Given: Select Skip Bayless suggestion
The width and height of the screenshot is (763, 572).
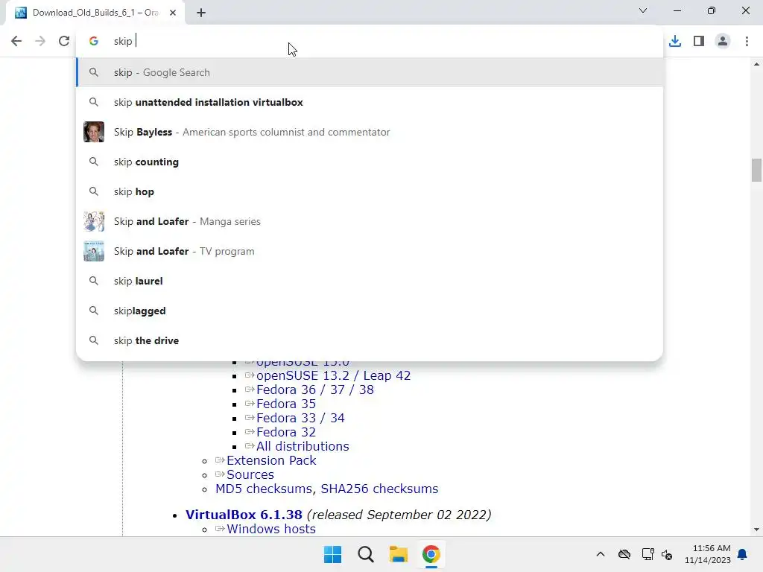Looking at the screenshot, I should pos(370,132).
